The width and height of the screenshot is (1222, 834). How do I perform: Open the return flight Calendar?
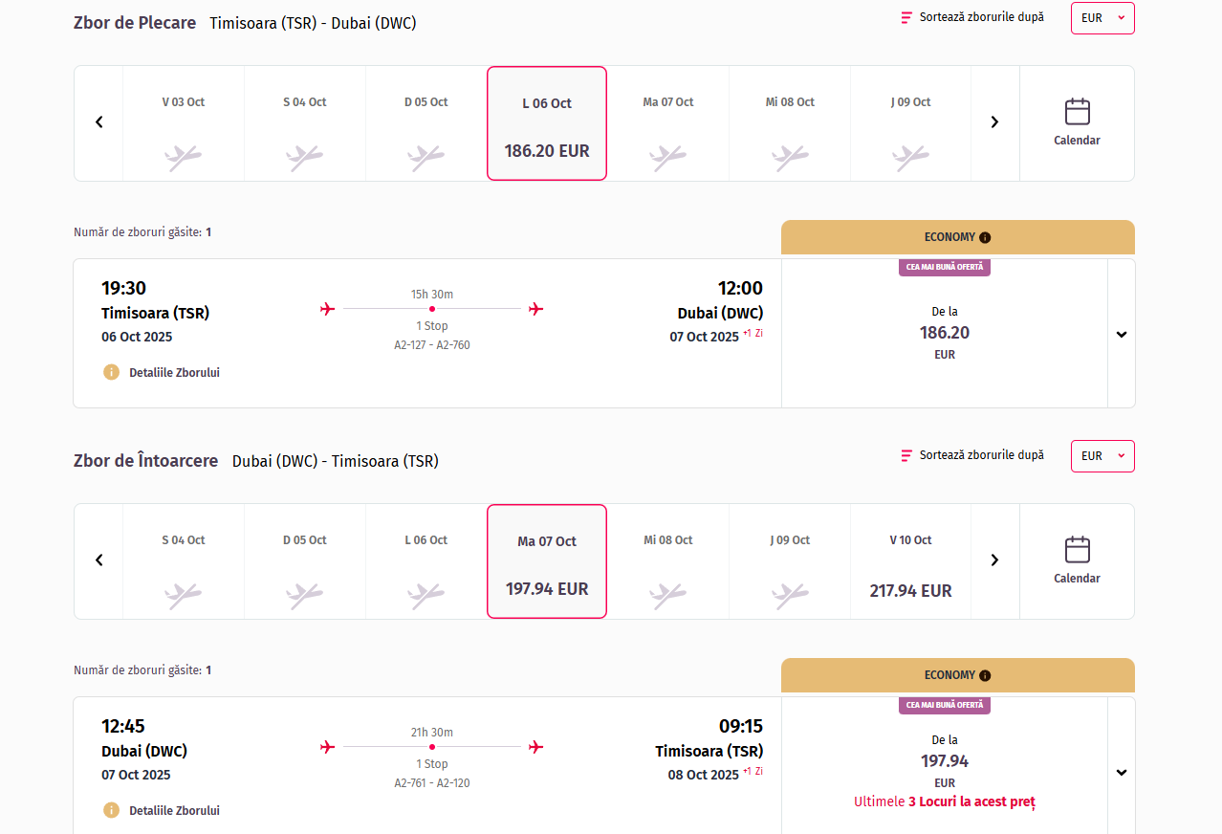coord(1077,561)
